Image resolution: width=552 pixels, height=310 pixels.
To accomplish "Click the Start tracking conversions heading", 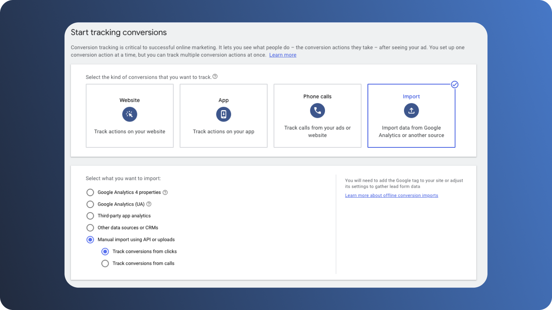I will click(x=119, y=32).
